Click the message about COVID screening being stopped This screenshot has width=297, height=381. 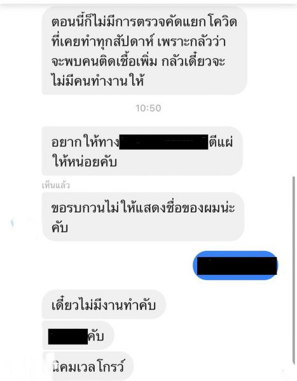[144, 51]
